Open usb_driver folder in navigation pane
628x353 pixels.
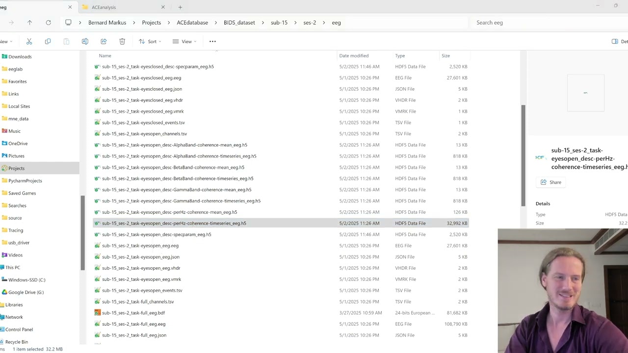coord(19,243)
